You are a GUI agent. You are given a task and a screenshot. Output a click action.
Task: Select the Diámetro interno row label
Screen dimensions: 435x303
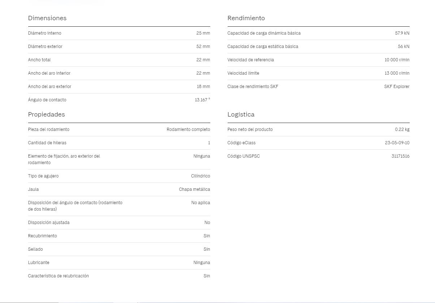pyautogui.click(x=45, y=33)
